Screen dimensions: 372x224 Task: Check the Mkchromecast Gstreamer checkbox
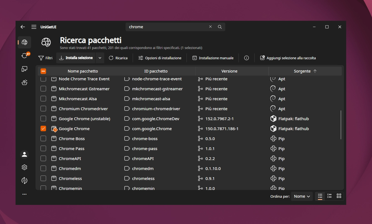pyautogui.click(x=43, y=89)
